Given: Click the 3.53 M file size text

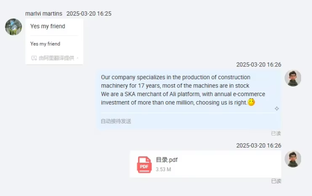Looking at the screenshot, I should click(x=163, y=169).
